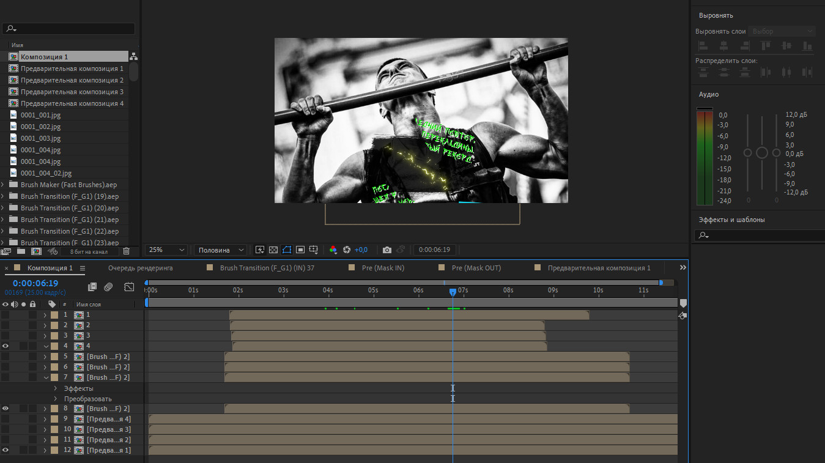The image size is (825, 463).
Task: Click the trash icon in the Project panel
Action: (126, 251)
